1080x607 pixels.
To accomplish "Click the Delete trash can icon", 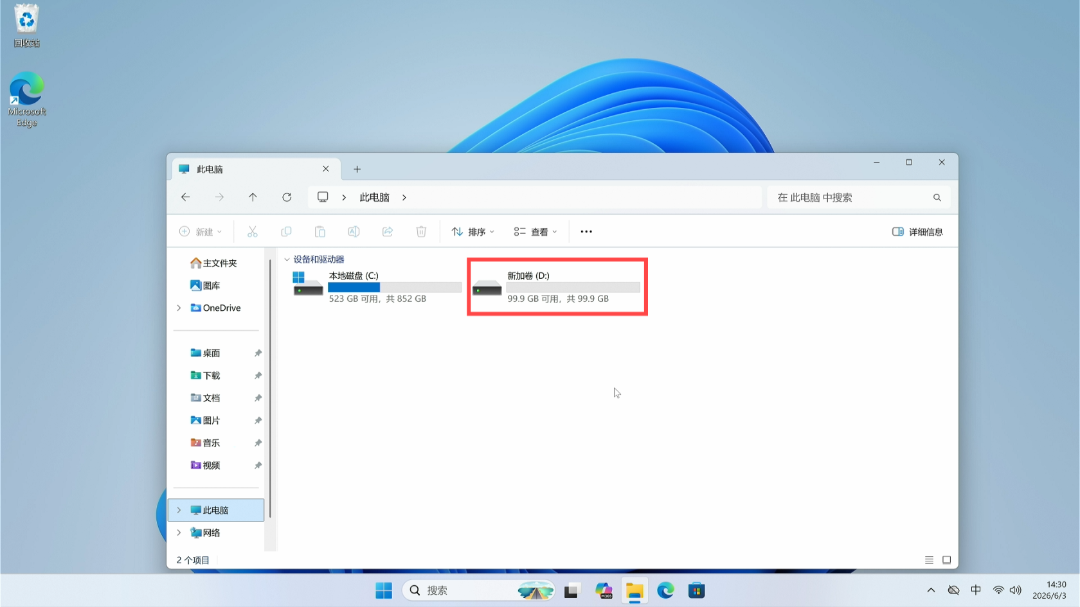I will click(x=421, y=232).
